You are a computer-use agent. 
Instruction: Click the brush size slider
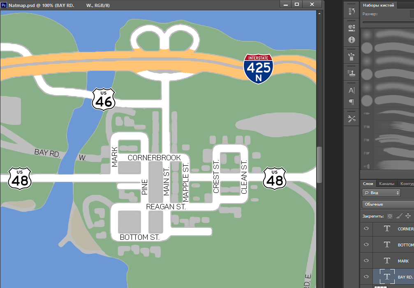[x=386, y=22]
